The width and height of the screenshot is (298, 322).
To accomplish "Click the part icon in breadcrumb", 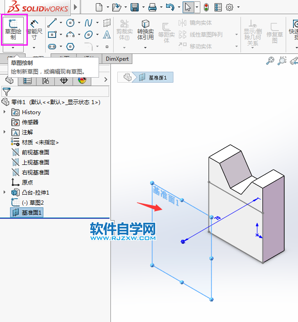I will tap(127, 78).
